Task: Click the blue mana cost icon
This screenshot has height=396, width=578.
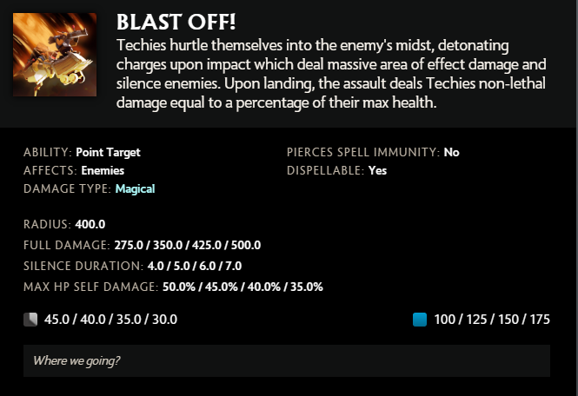Action: point(420,320)
